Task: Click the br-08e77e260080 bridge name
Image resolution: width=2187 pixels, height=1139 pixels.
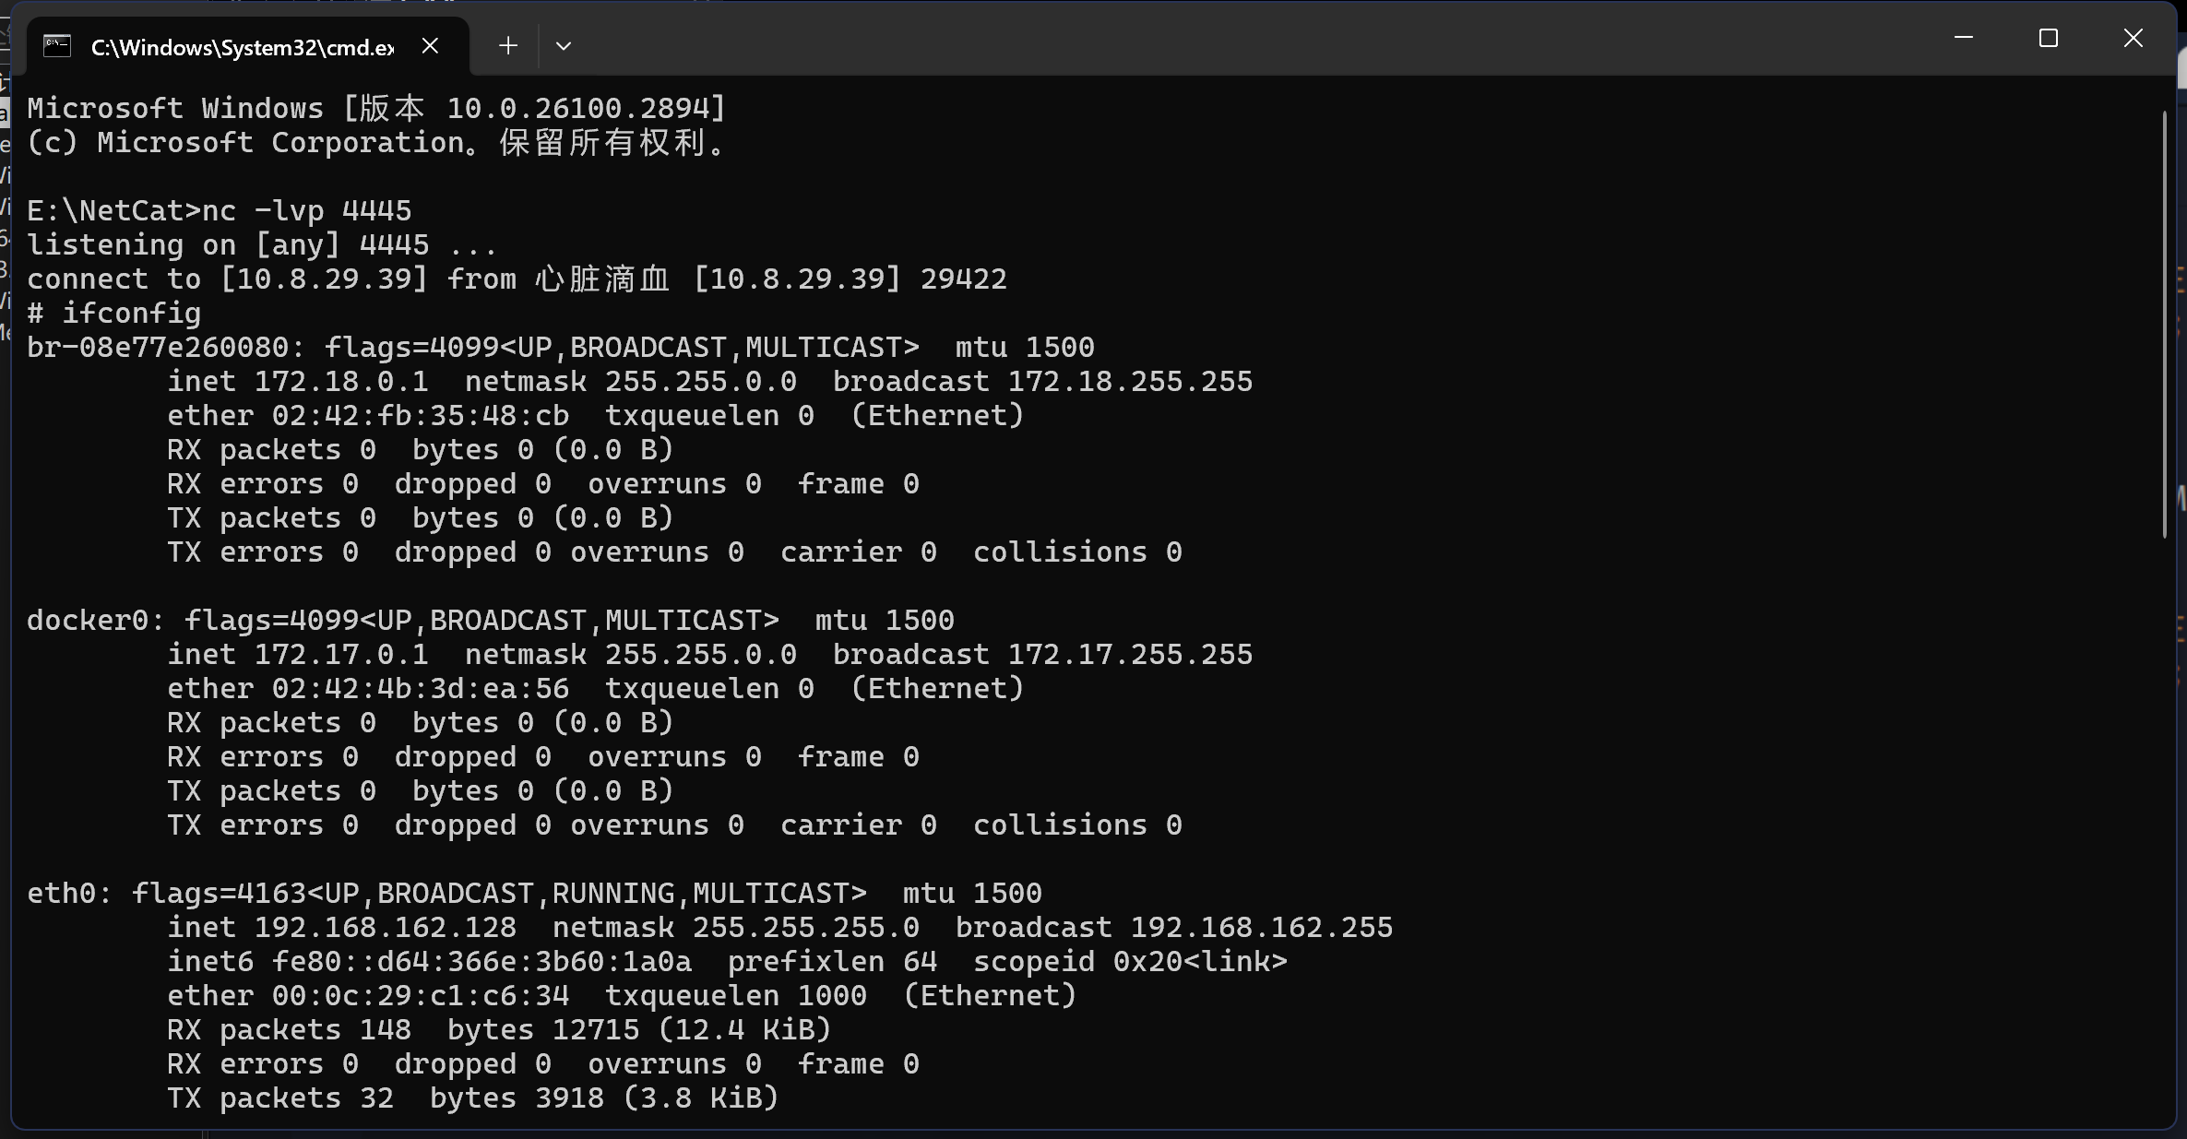Action: tap(158, 348)
